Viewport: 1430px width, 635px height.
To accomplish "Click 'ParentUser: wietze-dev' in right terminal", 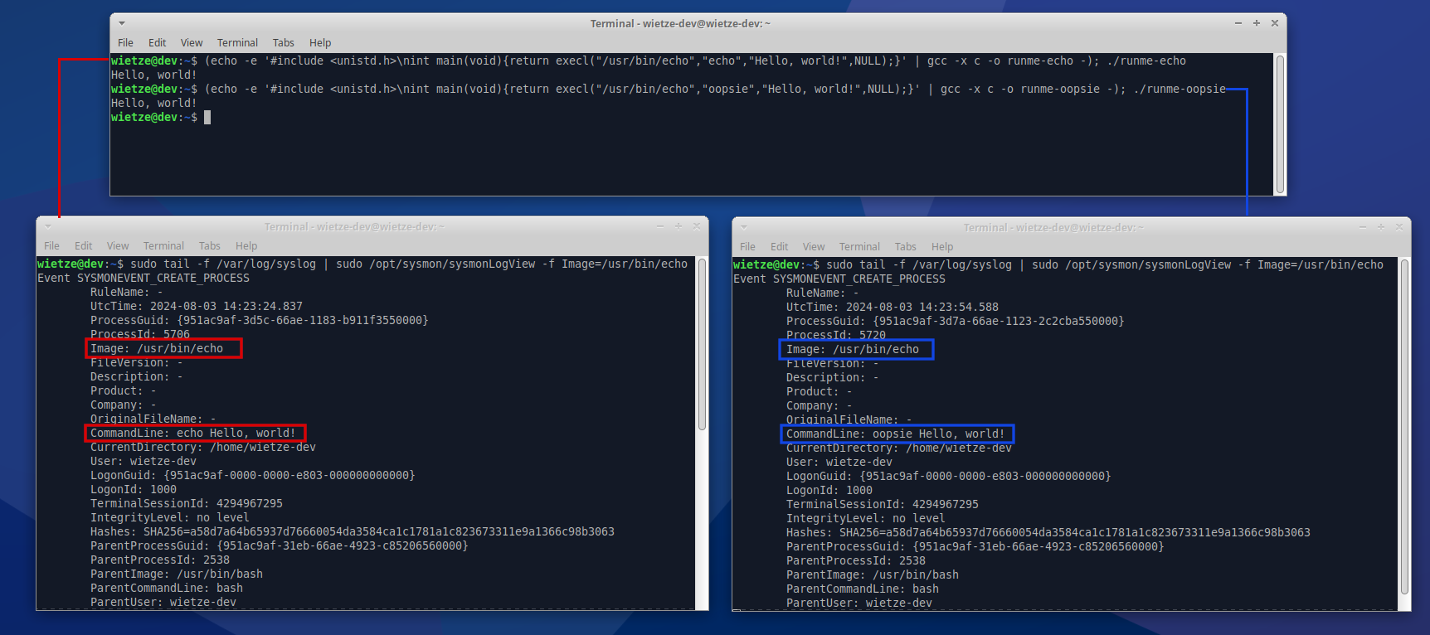I will (x=859, y=603).
